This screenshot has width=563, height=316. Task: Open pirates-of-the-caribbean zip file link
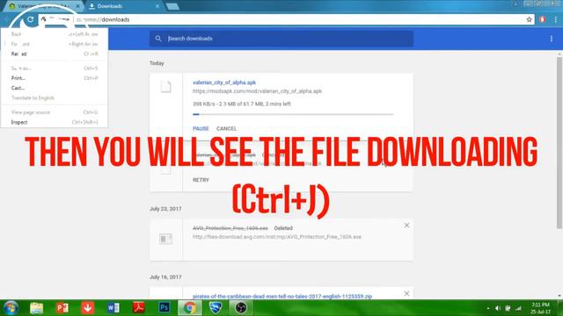[x=282, y=297]
